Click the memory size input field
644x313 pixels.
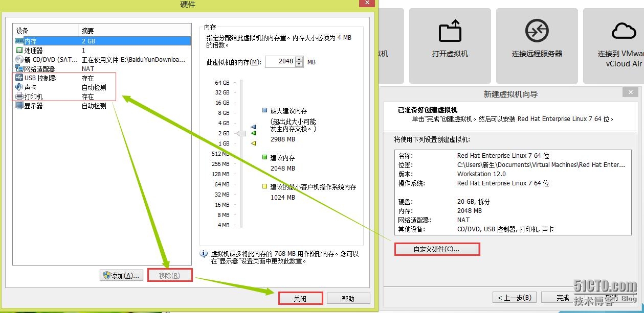coord(280,62)
